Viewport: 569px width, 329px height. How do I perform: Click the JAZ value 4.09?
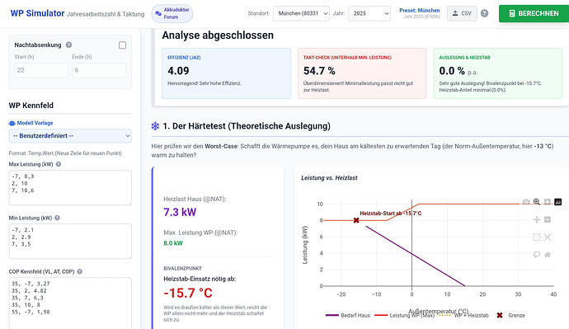coord(178,71)
